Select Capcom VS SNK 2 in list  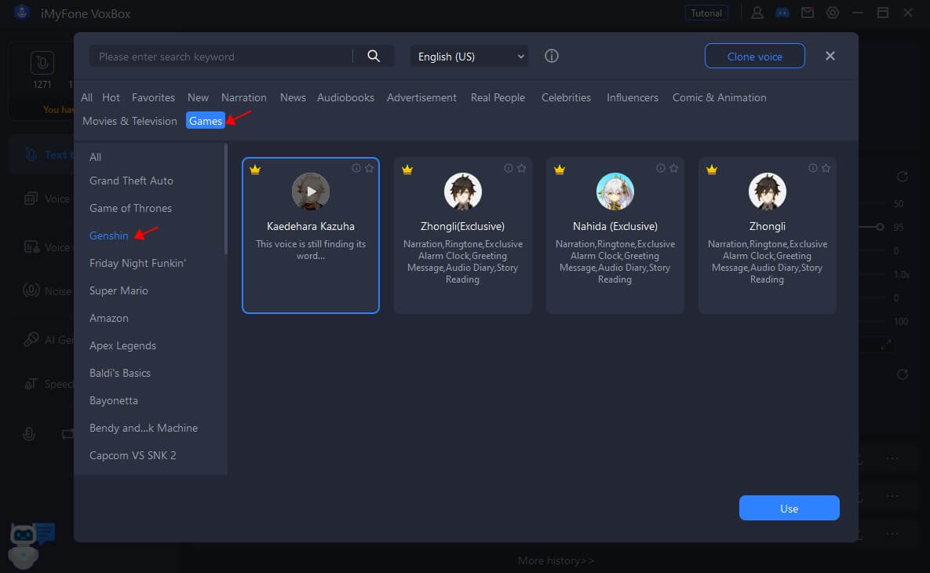(x=133, y=455)
